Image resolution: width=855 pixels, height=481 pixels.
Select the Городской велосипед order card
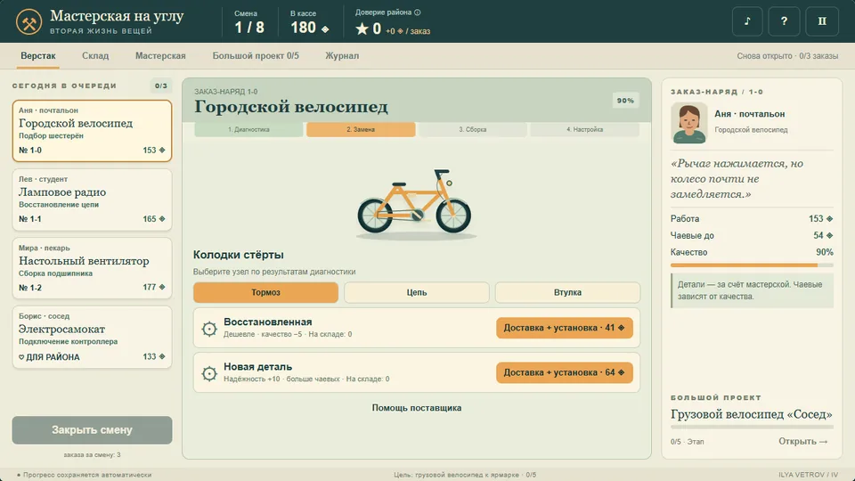92,131
